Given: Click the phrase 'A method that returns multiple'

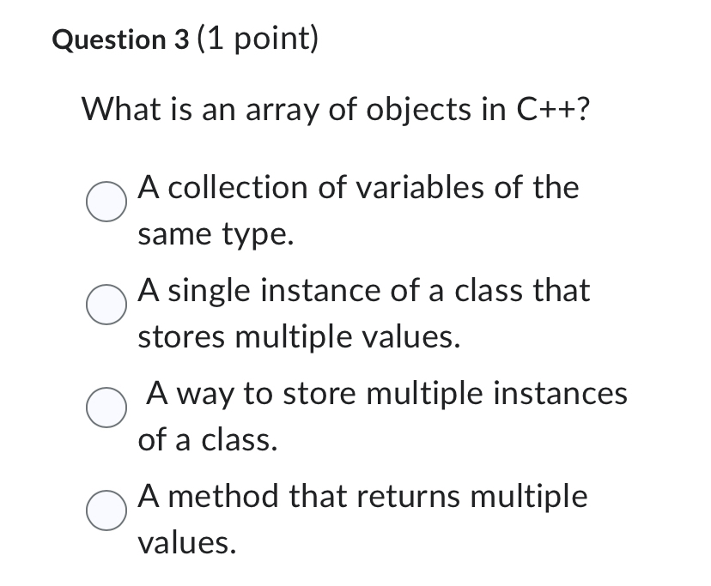Looking at the screenshot, I should point(362,496).
